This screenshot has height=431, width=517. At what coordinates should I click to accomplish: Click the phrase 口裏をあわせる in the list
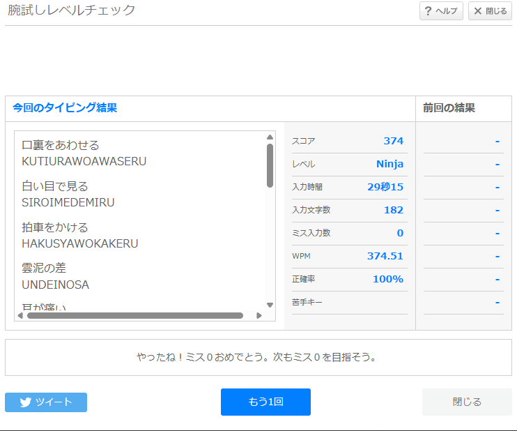coord(61,145)
